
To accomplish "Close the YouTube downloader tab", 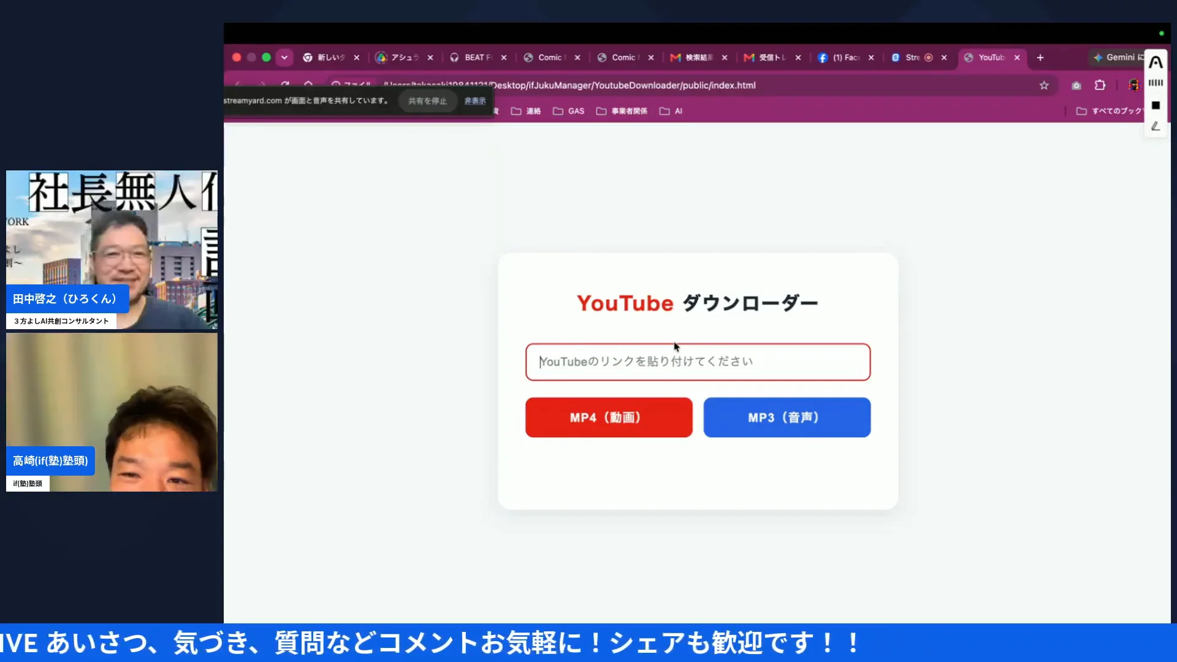I will [x=1017, y=58].
